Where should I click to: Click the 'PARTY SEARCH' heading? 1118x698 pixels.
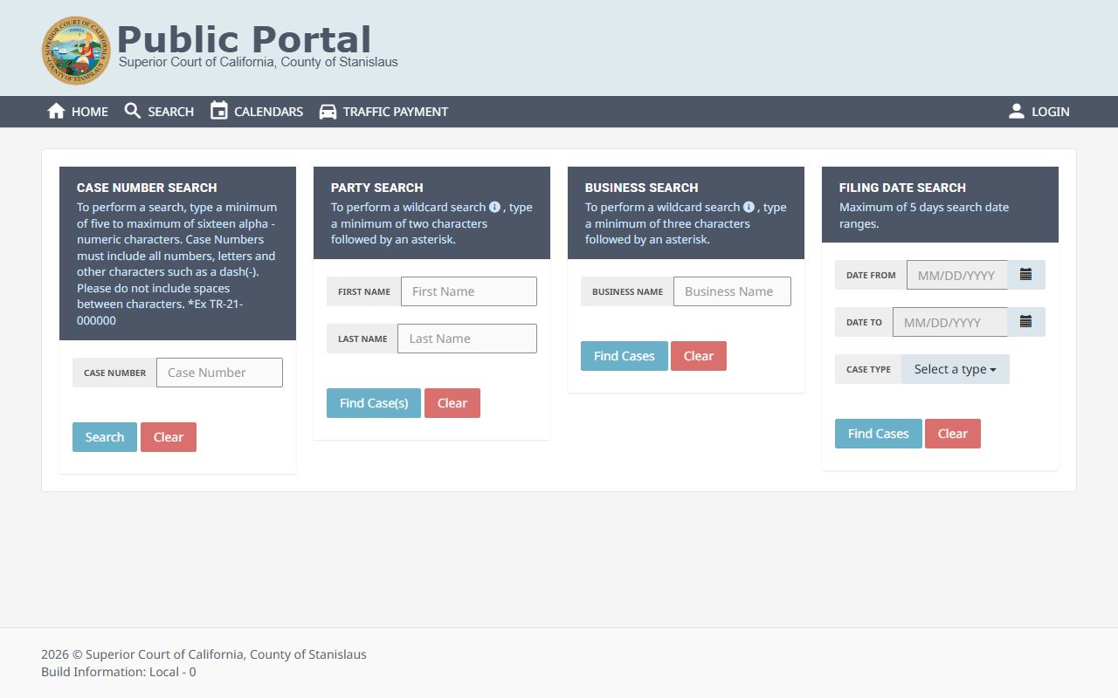coord(376,188)
